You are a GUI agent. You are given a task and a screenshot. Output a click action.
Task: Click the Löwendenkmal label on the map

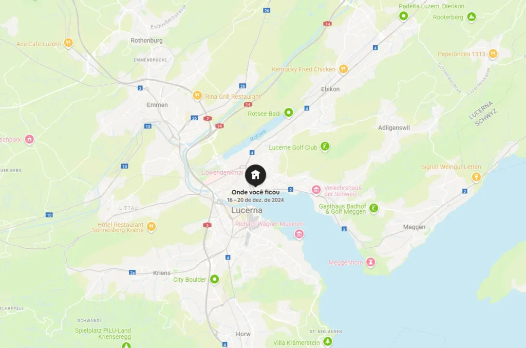222,173
